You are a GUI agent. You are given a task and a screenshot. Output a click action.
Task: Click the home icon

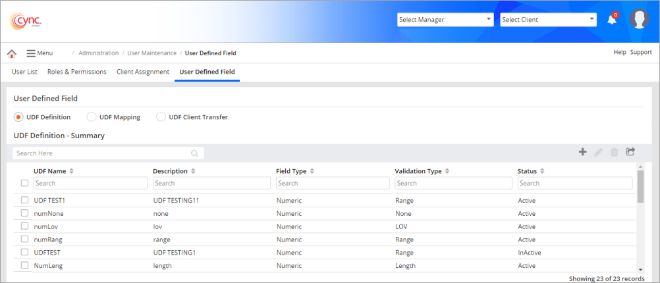pyautogui.click(x=12, y=53)
